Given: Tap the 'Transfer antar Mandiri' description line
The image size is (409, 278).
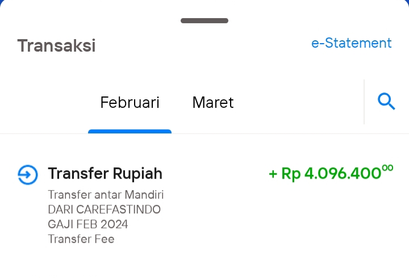Looking at the screenshot, I should click(106, 195).
